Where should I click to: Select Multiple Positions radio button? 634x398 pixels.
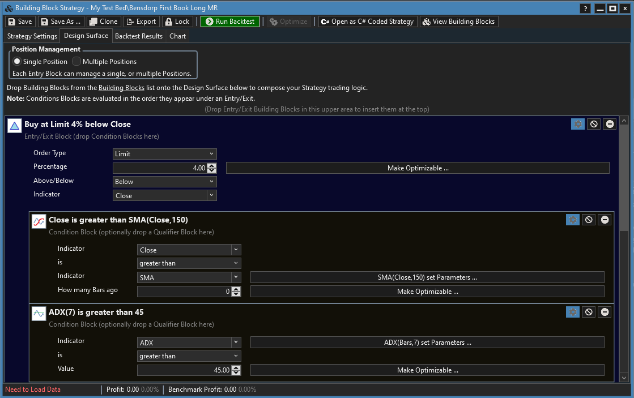[76, 61]
